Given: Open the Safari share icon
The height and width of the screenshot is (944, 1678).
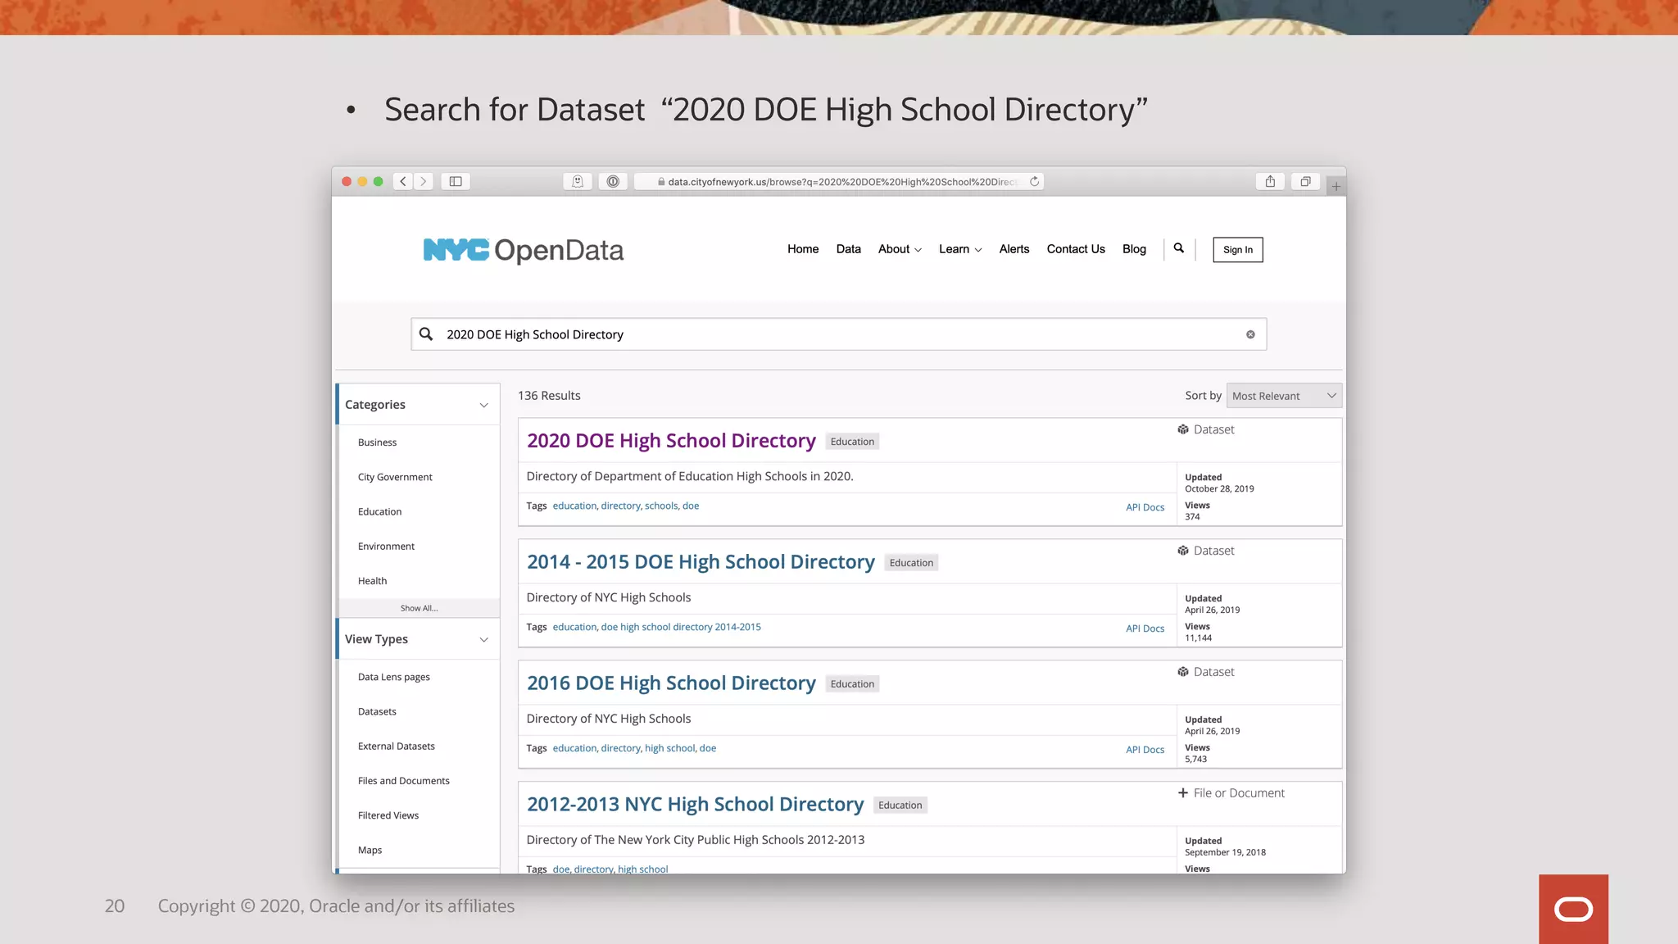Looking at the screenshot, I should point(1270,181).
